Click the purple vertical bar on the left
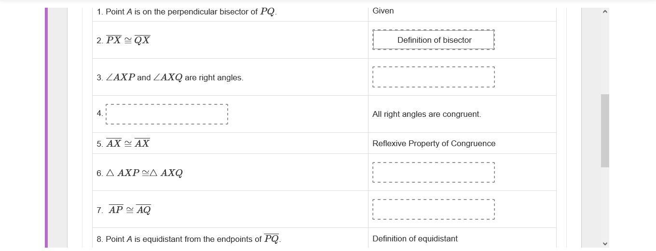This screenshot has width=656, height=251. coord(46,127)
